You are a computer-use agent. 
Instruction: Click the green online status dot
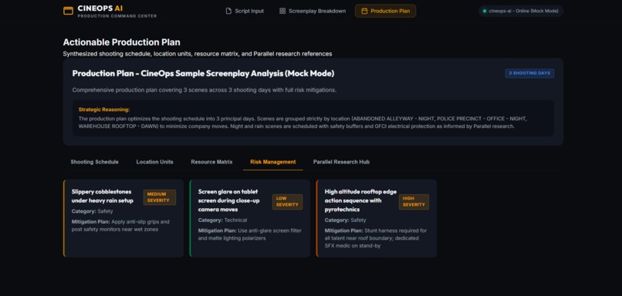(x=485, y=11)
